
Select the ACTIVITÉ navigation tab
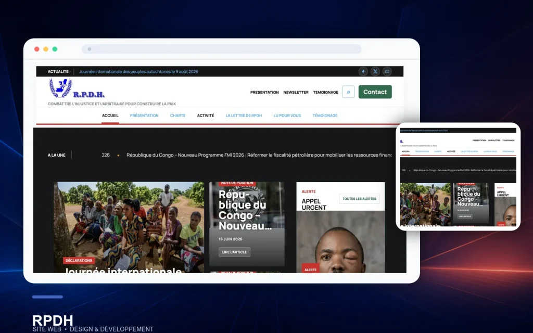(206, 116)
